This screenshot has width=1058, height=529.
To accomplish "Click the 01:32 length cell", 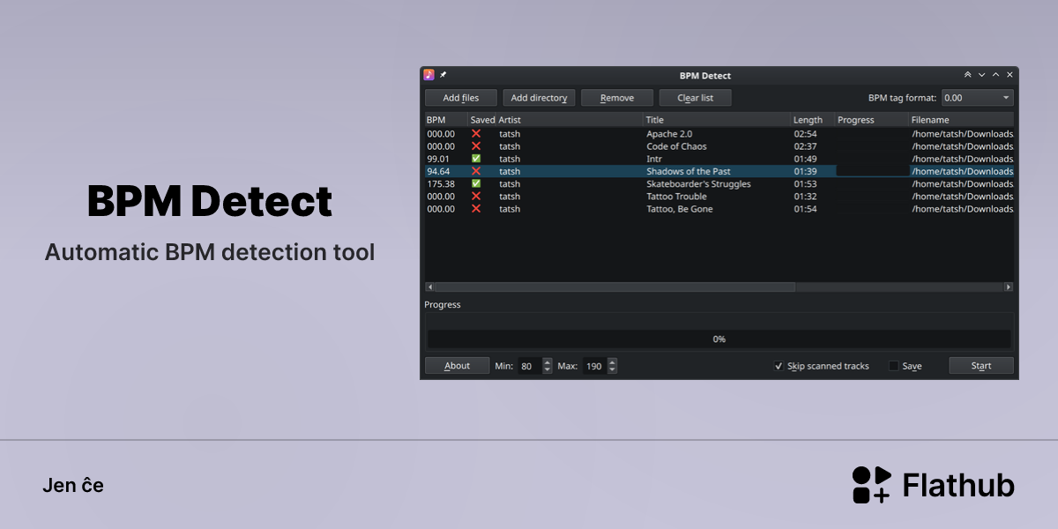I will click(805, 197).
